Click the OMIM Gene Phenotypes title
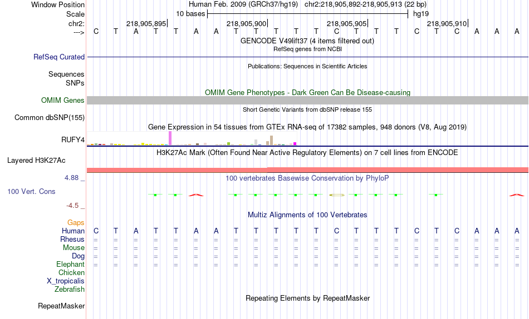Viewport: 529px width, 319px height. click(x=307, y=92)
